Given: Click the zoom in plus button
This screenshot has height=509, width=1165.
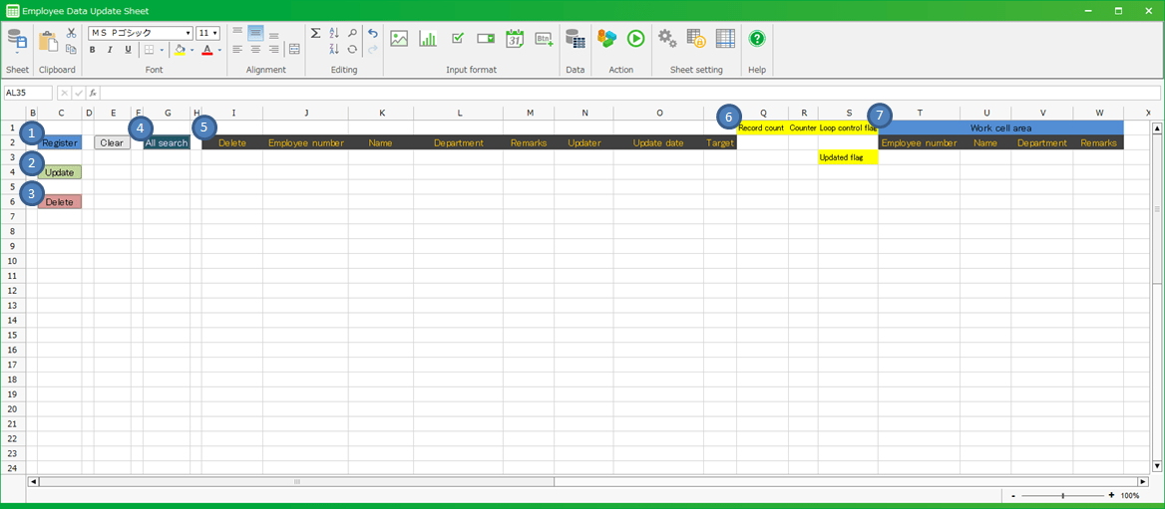Looking at the screenshot, I should click(x=1111, y=496).
